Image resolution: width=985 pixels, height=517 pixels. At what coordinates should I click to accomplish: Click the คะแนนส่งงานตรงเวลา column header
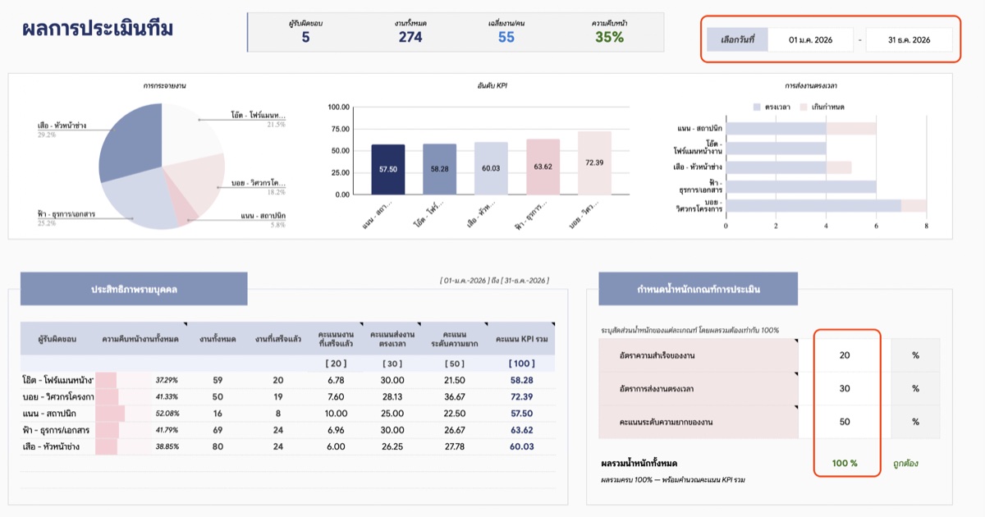coord(392,338)
